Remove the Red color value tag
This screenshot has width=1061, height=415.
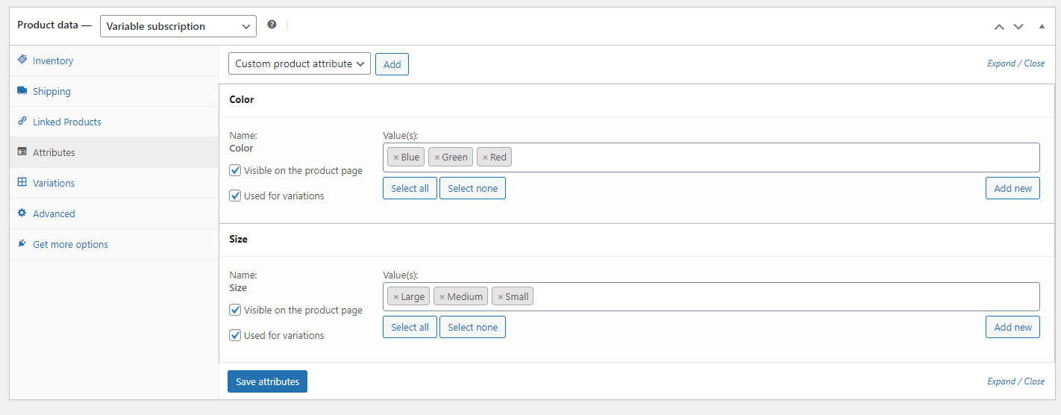485,157
